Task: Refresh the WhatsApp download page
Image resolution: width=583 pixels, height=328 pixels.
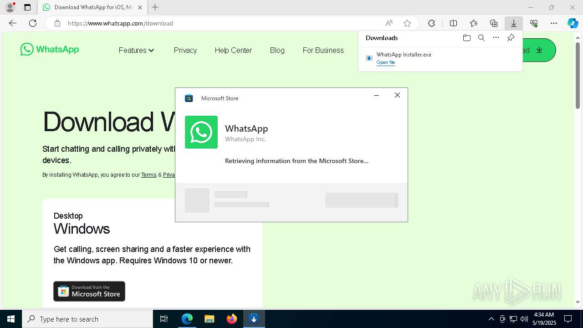Action: [x=33, y=23]
